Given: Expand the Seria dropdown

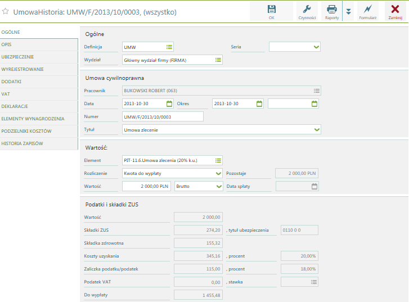Looking at the screenshot, I should (316, 47).
